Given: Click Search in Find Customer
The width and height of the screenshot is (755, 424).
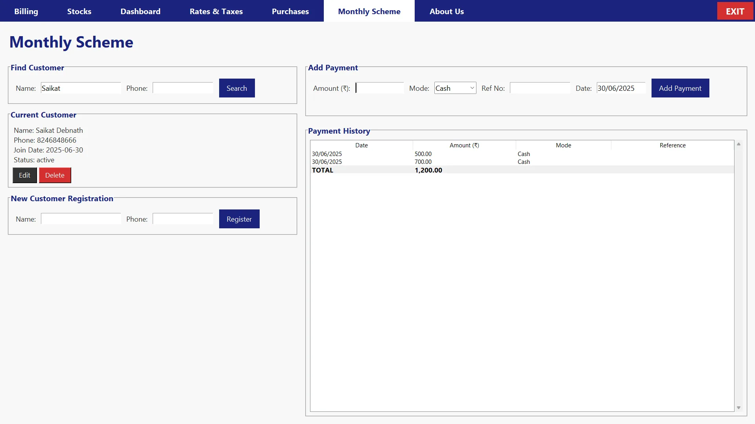Looking at the screenshot, I should 236,88.
